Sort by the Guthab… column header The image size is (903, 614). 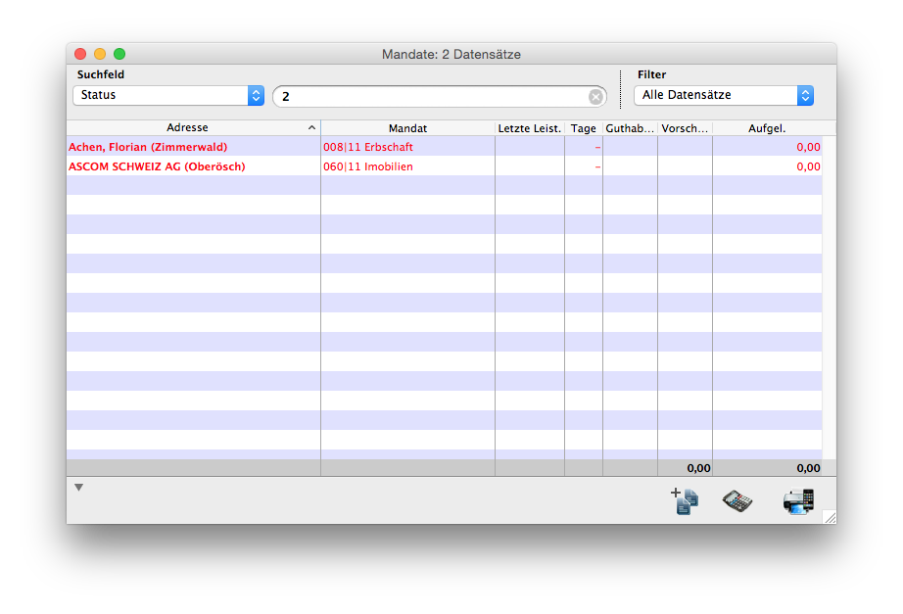(x=630, y=128)
